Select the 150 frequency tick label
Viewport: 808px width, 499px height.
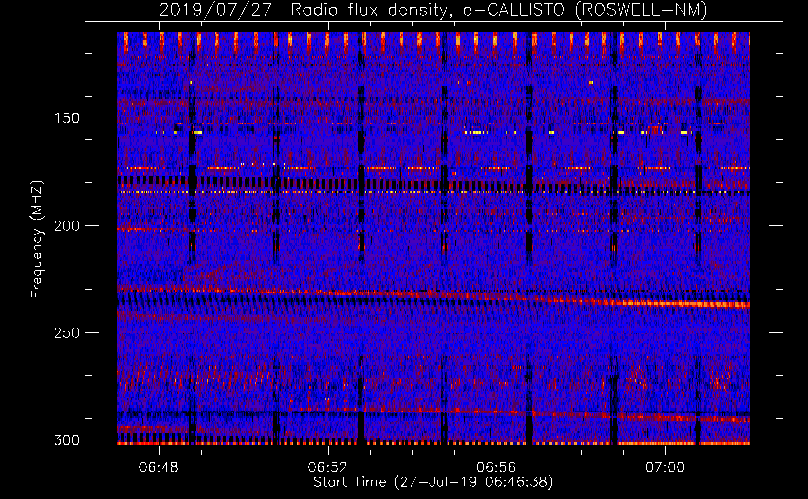coord(67,119)
